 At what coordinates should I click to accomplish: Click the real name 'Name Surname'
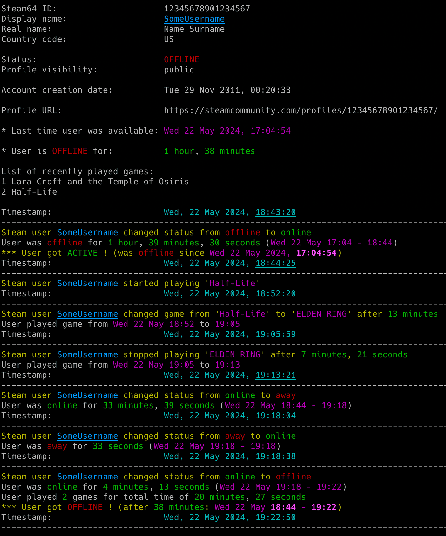[x=194, y=29]
